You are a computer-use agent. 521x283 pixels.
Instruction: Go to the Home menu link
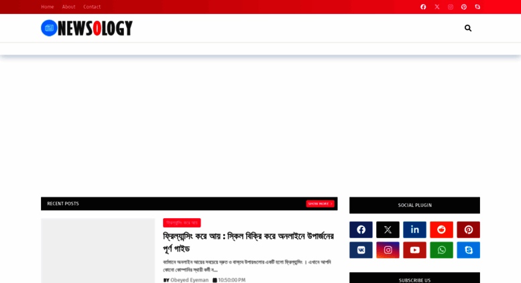point(48,7)
